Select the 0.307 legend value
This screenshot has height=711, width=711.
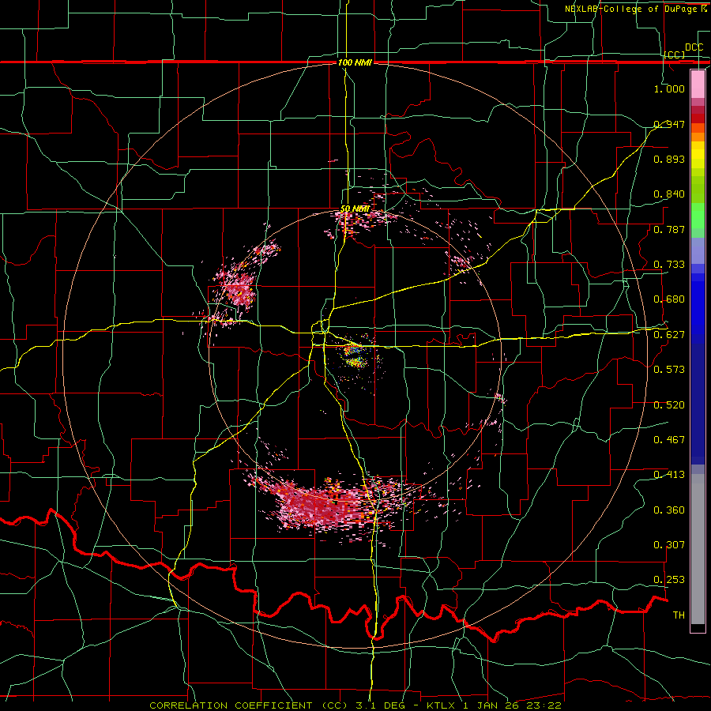(x=669, y=545)
